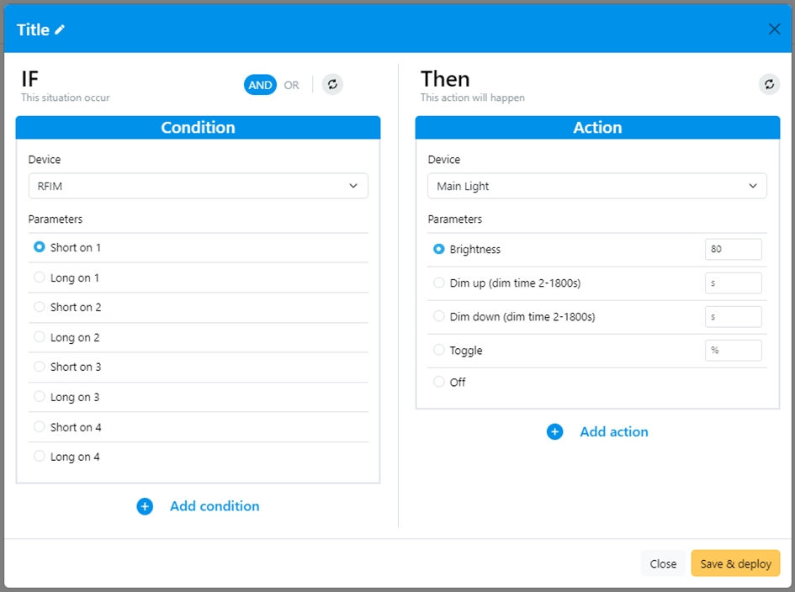Expand the Main Light action device dropdown
Screen dimensions: 795x592
[596, 186]
